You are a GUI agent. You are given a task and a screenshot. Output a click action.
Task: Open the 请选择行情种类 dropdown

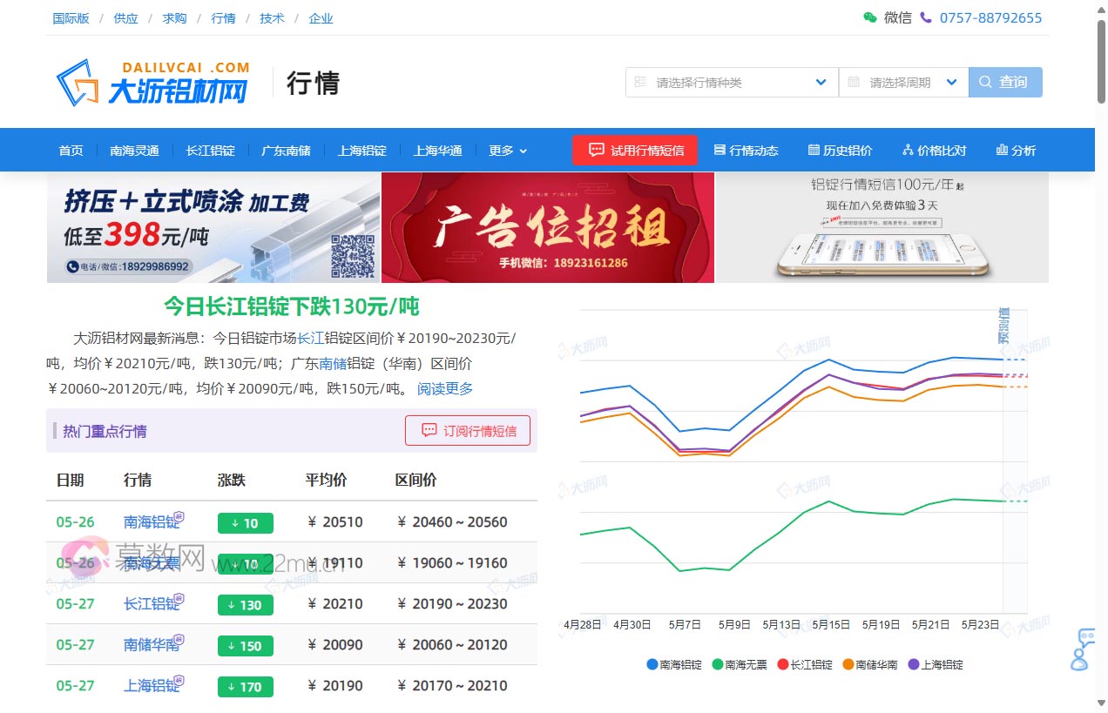click(x=730, y=82)
